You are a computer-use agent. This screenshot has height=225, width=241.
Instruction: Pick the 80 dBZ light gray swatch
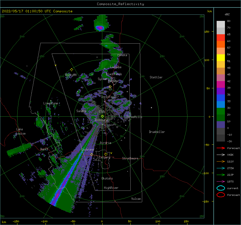coord(221,24)
